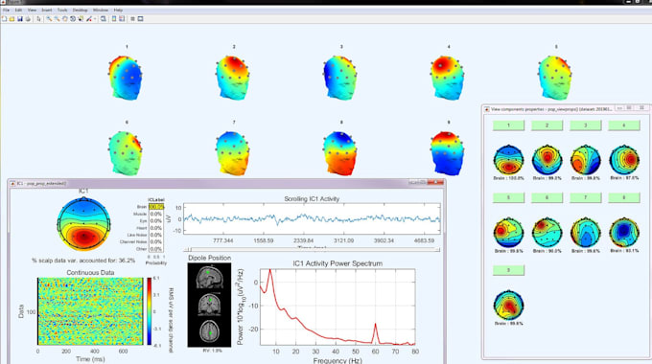Click the Open File folder icon

pyautogui.click(x=12, y=19)
